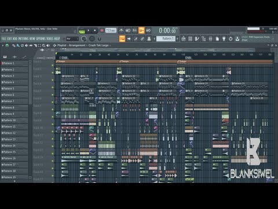The image size is (278, 209).
Task: Open the Channel rack icon
Action: (x=190, y=39)
